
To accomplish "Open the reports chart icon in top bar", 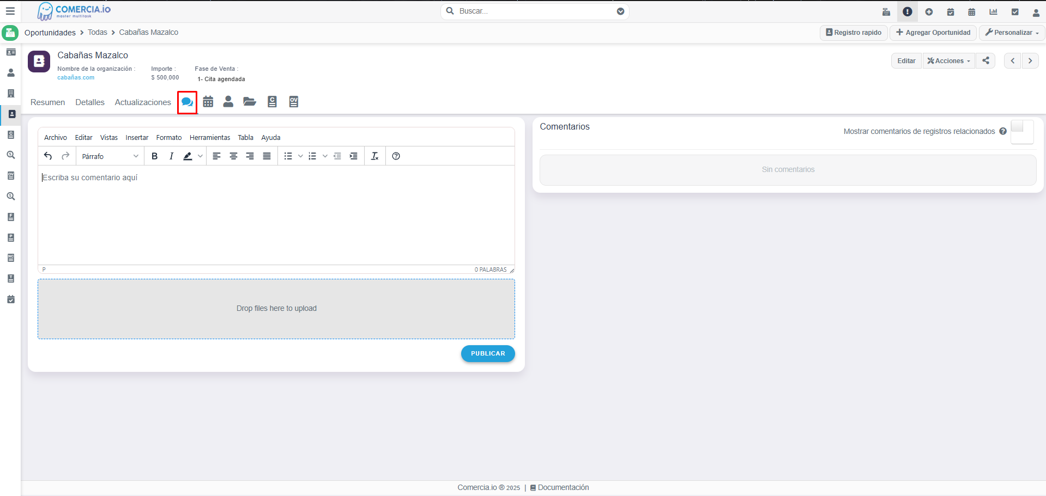I will click(993, 11).
